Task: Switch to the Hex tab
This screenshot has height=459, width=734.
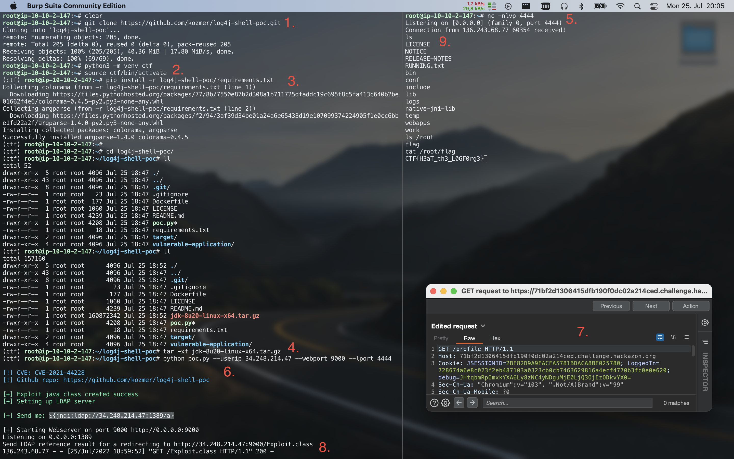Action: pos(495,338)
